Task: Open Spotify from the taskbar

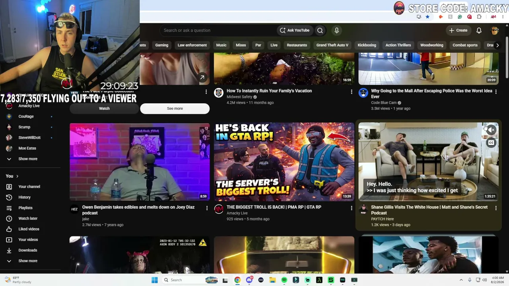Action: [x=284, y=280]
